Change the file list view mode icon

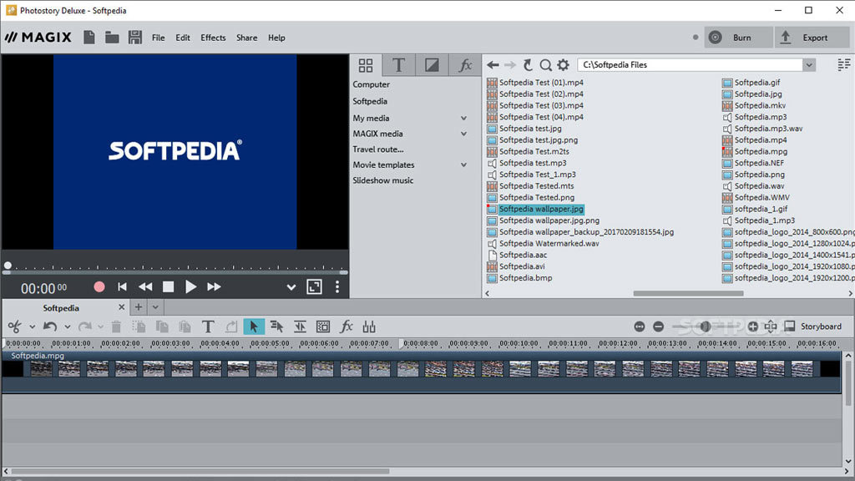[843, 65]
